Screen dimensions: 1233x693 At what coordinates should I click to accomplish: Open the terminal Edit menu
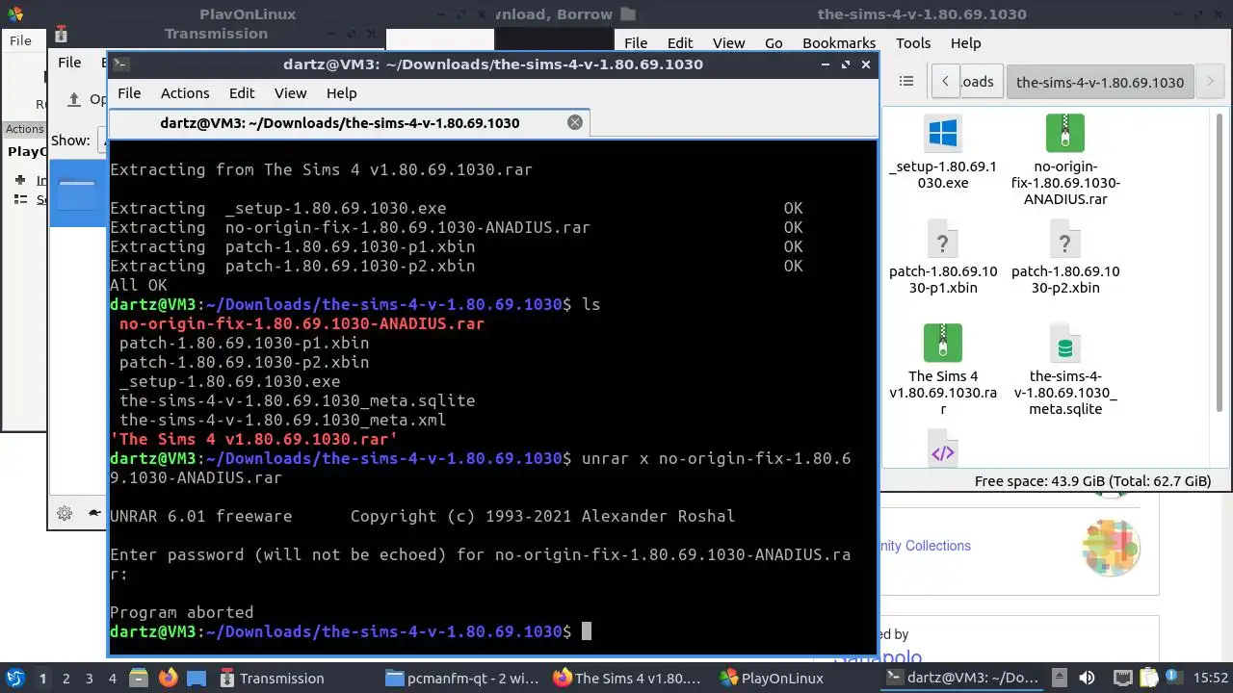242,93
